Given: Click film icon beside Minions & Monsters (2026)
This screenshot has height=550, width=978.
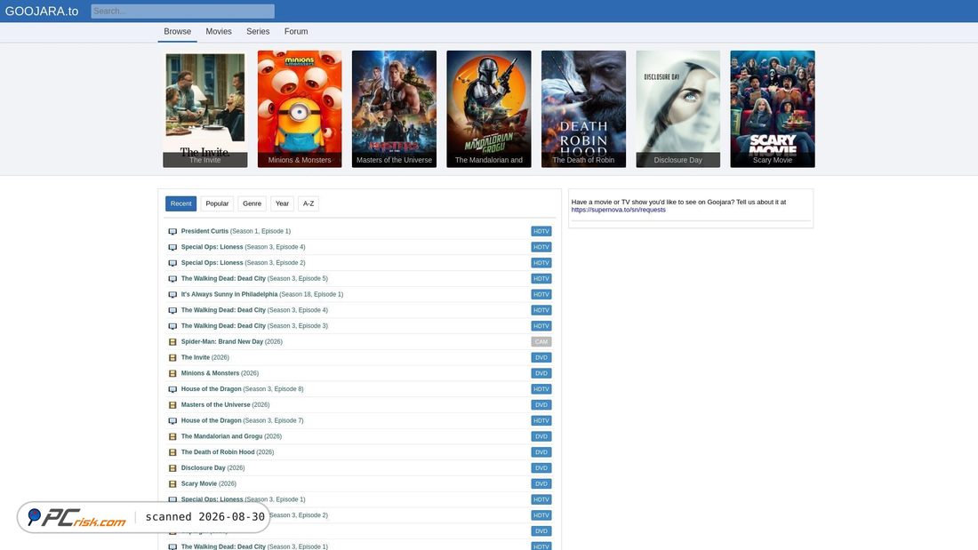Looking at the screenshot, I should [172, 373].
